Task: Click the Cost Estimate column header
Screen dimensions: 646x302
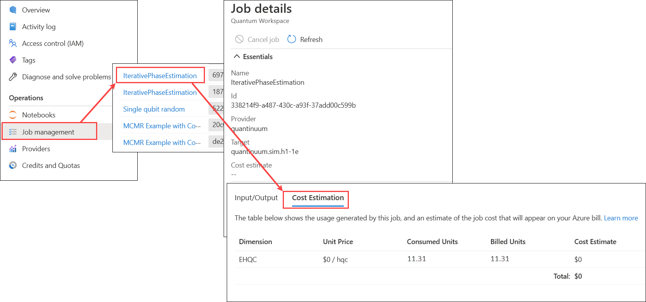Action: pos(595,242)
